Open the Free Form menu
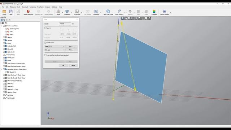The height and width of the screenshot is (130, 231). (x=40, y=7)
